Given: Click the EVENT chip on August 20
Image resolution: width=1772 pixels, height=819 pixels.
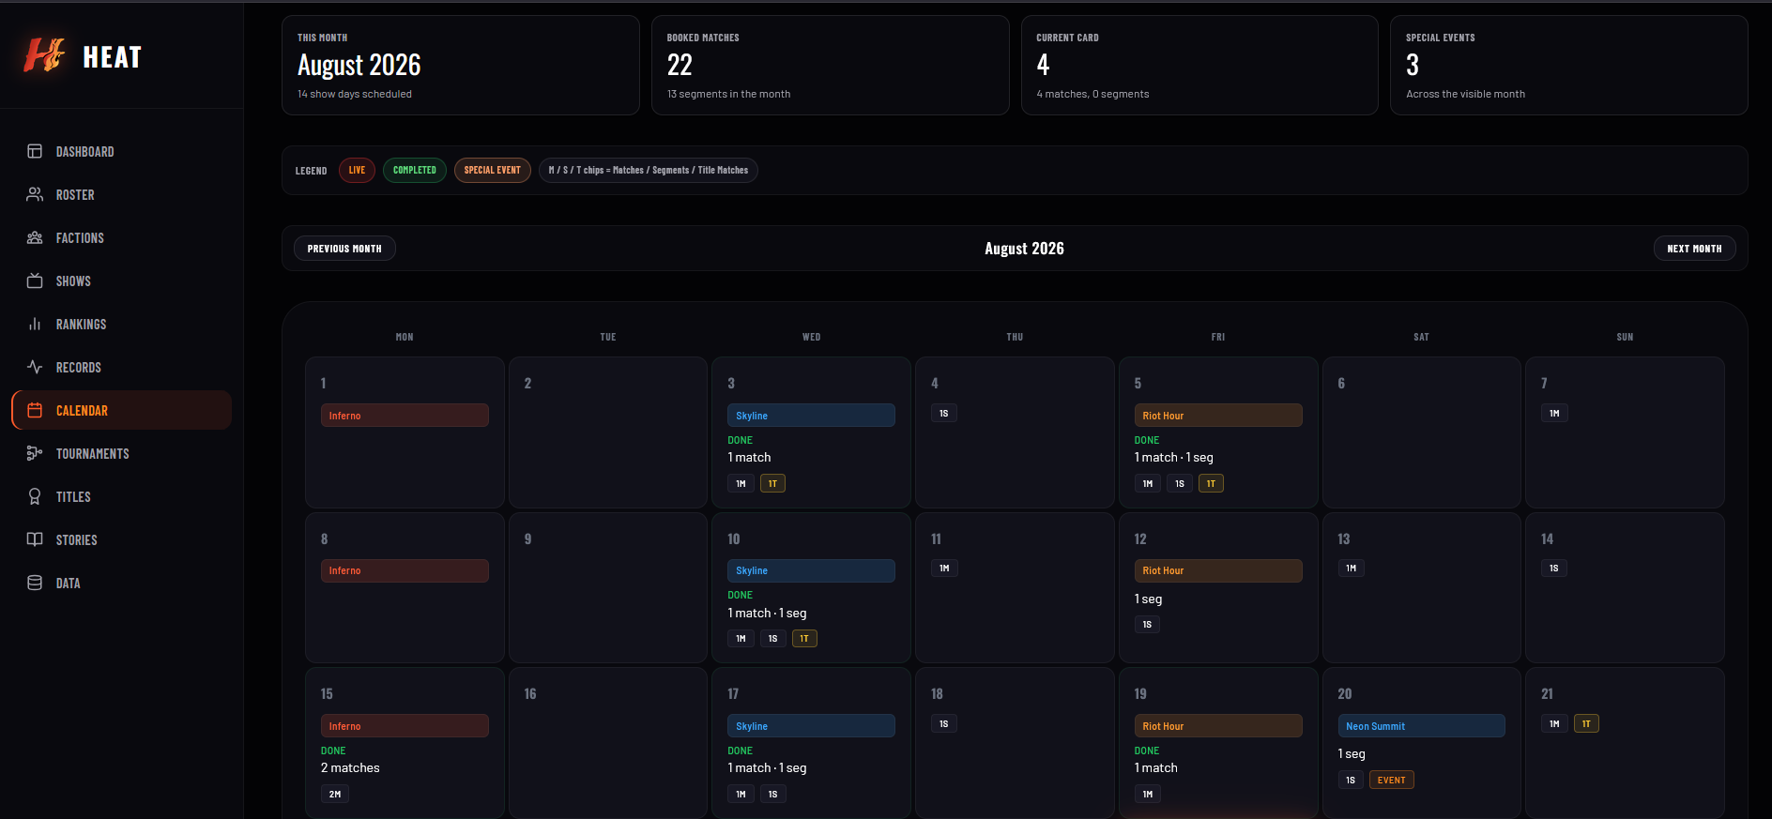Looking at the screenshot, I should pyautogui.click(x=1391, y=780).
